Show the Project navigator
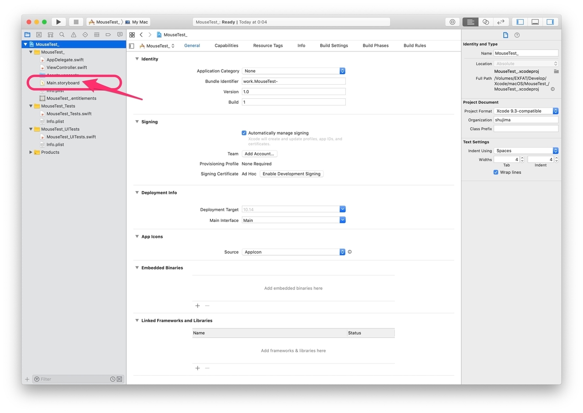Image resolution: width=583 pixels, height=413 pixels. (27, 35)
